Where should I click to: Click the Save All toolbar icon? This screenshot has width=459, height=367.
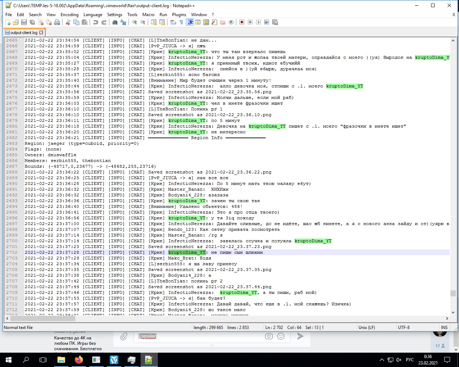pyautogui.click(x=32, y=22)
